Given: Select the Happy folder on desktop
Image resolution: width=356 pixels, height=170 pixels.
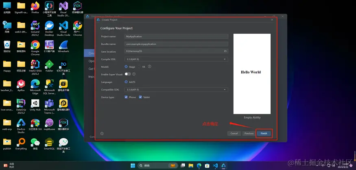Looking at the screenshot, I should [7, 66].
